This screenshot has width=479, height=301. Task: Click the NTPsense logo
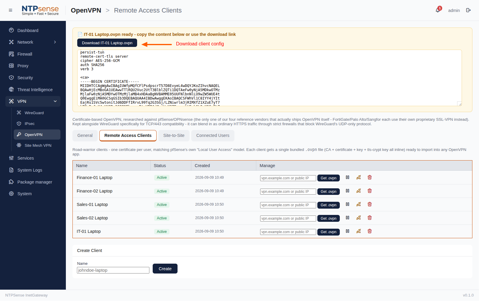[x=40, y=10]
